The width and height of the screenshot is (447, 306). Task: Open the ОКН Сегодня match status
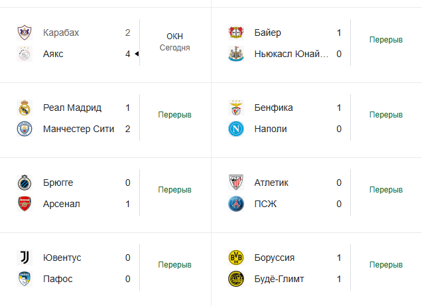pyautogui.click(x=174, y=41)
